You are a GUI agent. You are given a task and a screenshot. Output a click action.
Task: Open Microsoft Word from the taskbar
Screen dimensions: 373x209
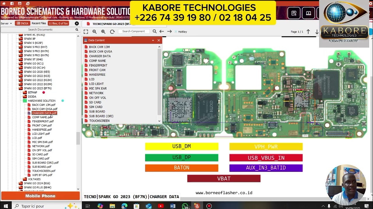(173, 206)
